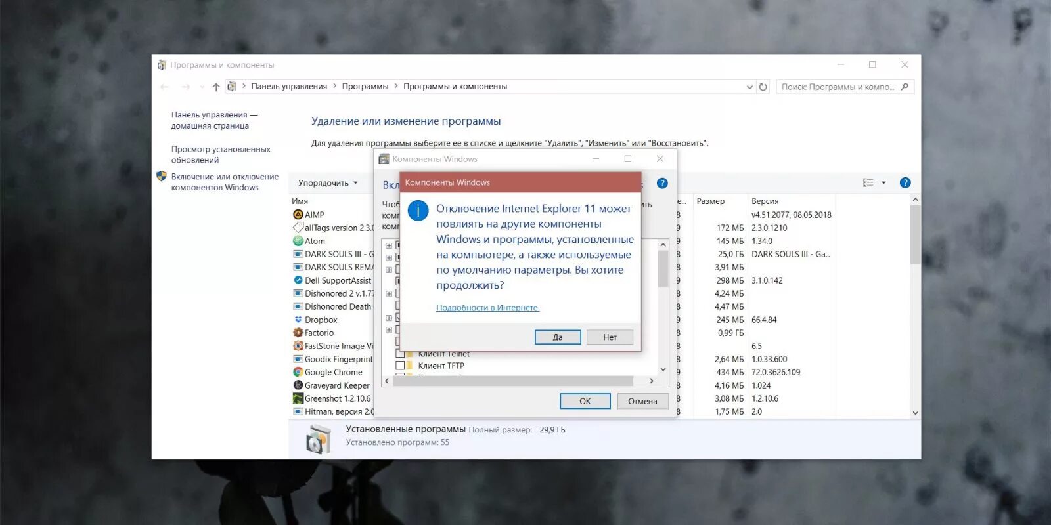Select the Google Chrome icon
The width and height of the screenshot is (1051, 525).
click(x=298, y=372)
